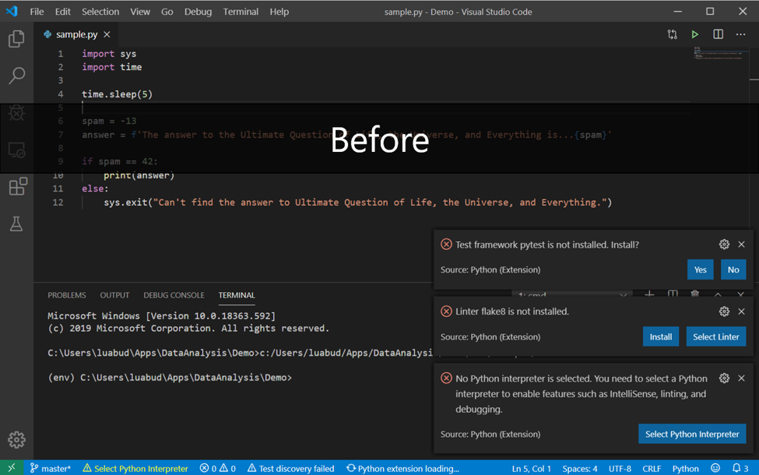The image size is (759, 475).
Task: Open the Manage gear at bottom left
Action: tap(16, 439)
